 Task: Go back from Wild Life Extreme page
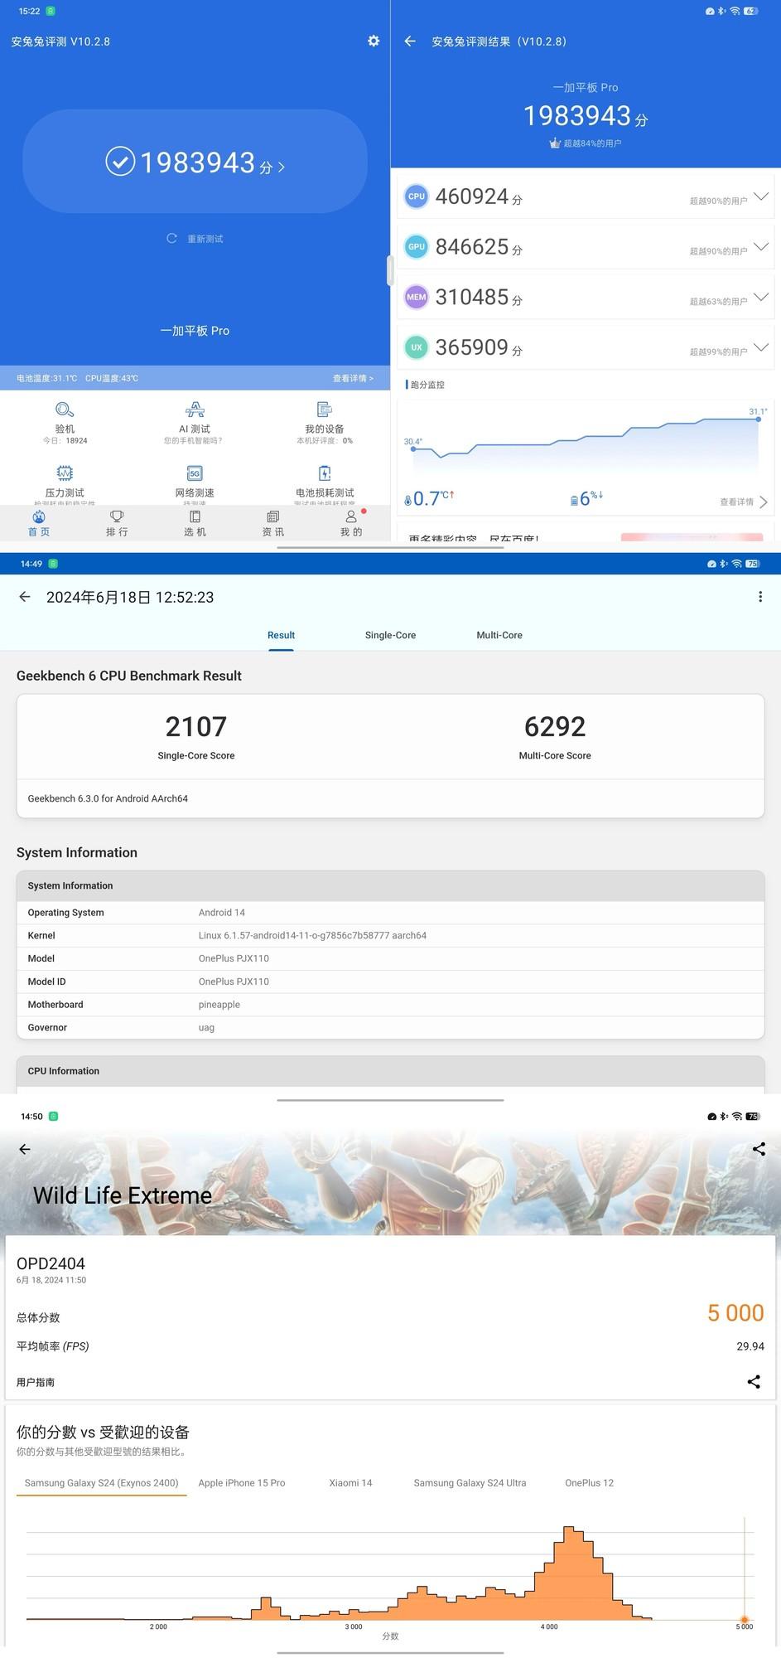coord(25,1149)
